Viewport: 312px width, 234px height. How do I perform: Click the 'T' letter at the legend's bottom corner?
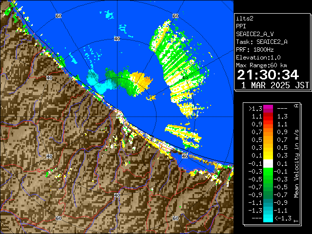tap(297, 221)
